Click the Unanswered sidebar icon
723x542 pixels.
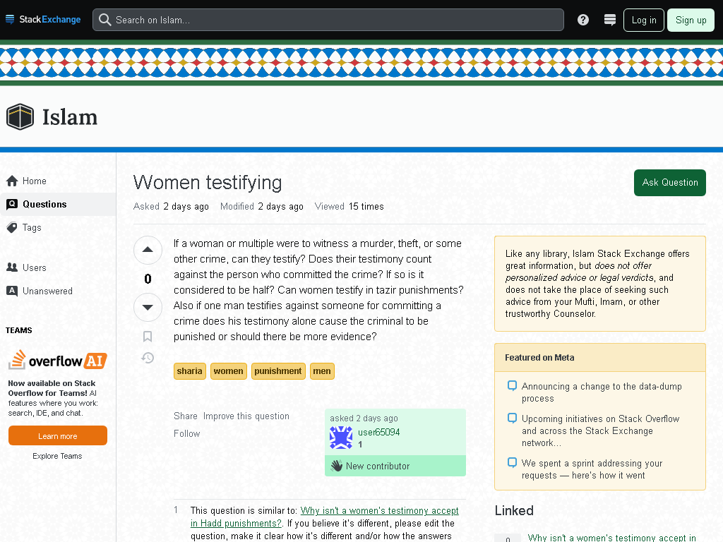pyautogui.click(x=12, y=291)
